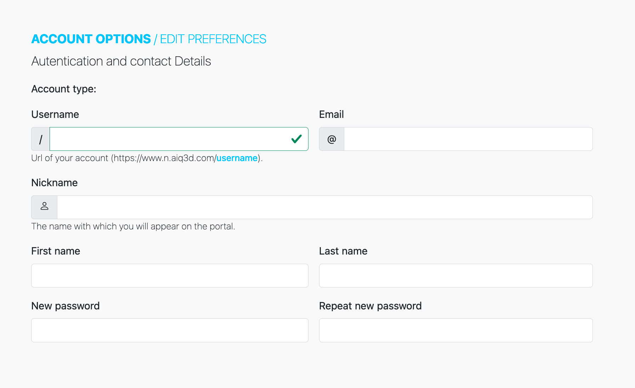Viewport: 635px width, 388px height.
Task: Click the green checkmark in Username field
Action: pos(296,139)
